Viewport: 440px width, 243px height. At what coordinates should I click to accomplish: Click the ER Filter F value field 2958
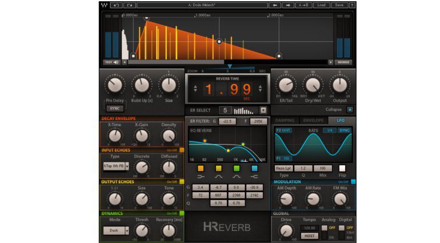coord(258,121)
